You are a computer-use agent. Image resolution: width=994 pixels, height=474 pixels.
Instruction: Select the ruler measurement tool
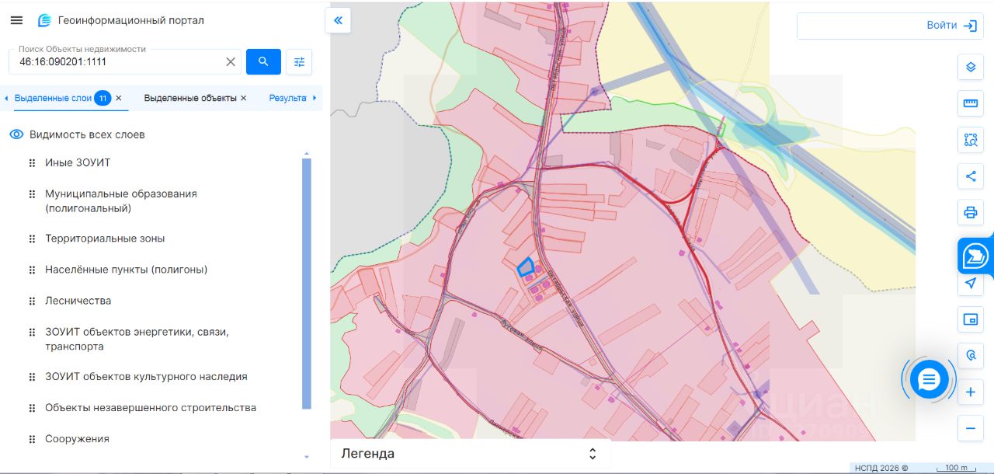970,103
